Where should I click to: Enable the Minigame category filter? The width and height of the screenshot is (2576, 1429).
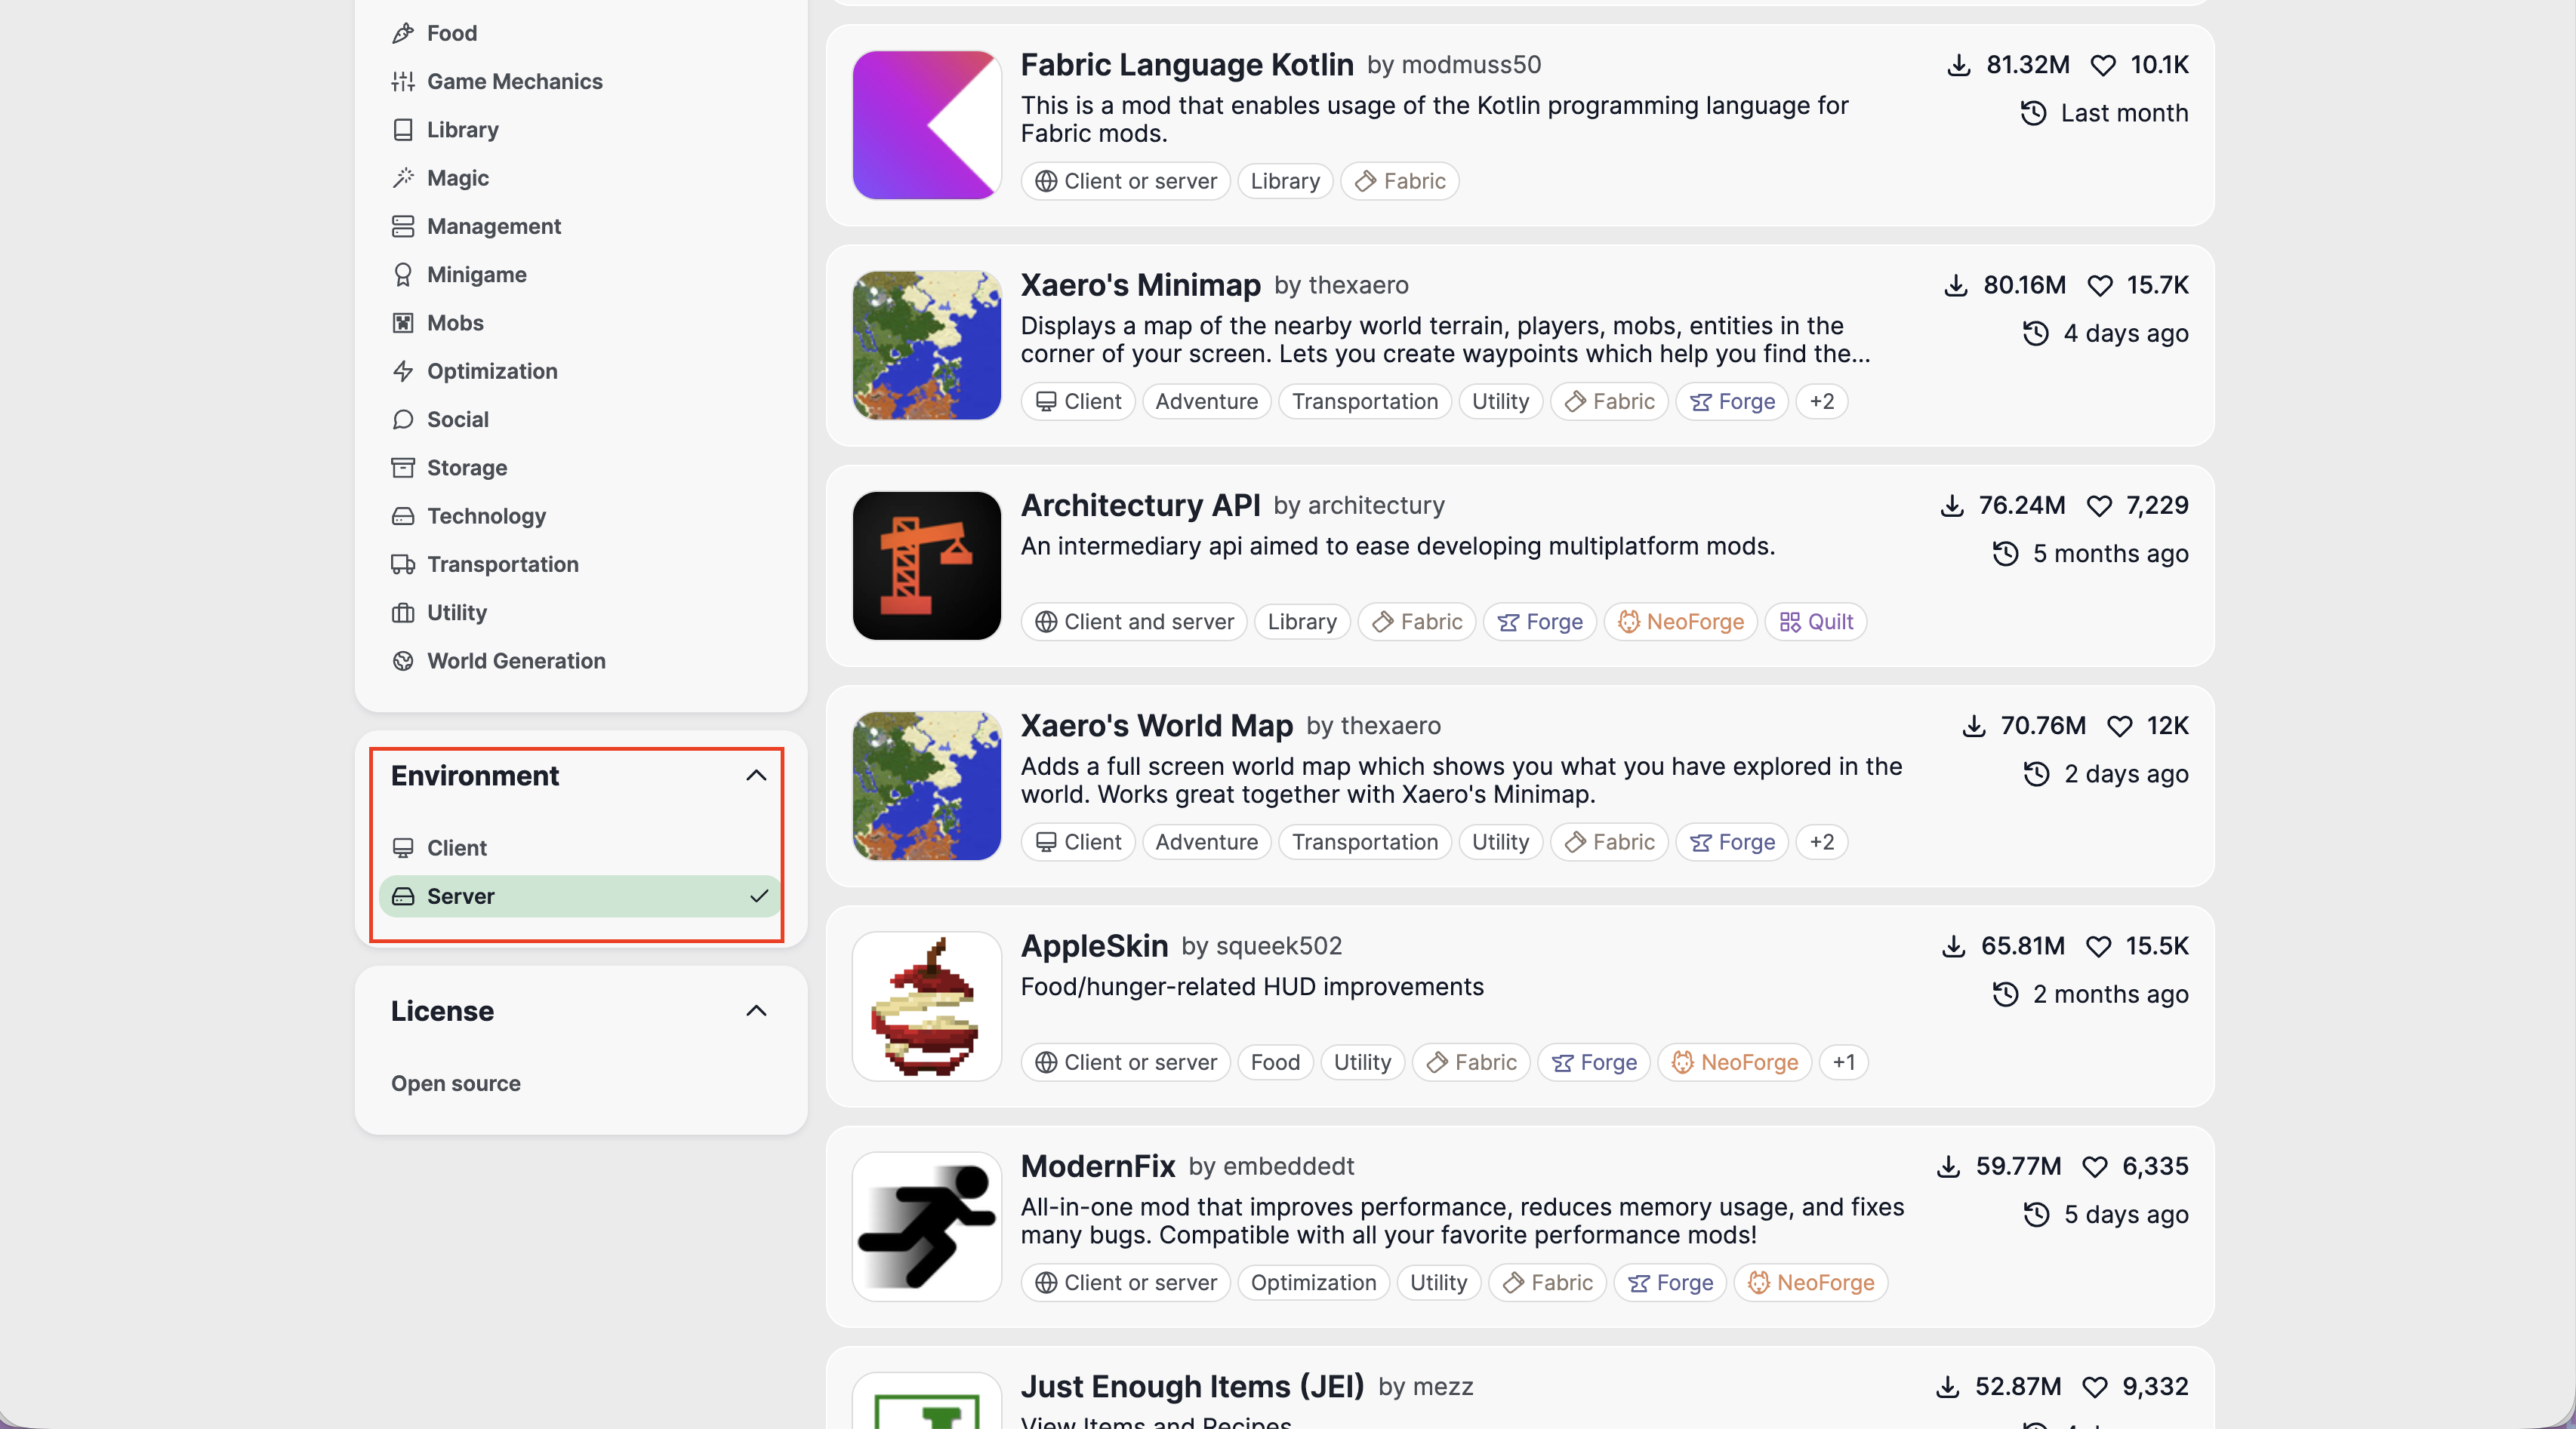[x=580, y=275]
